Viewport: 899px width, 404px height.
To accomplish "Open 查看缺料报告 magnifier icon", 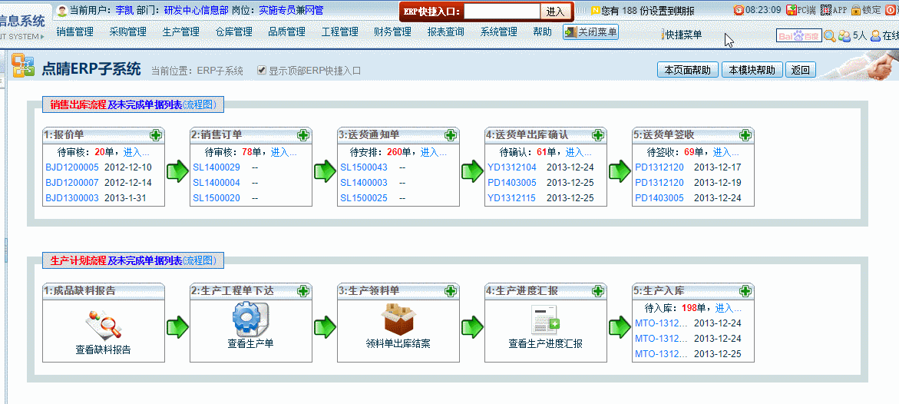I will (x=104, y=324).
